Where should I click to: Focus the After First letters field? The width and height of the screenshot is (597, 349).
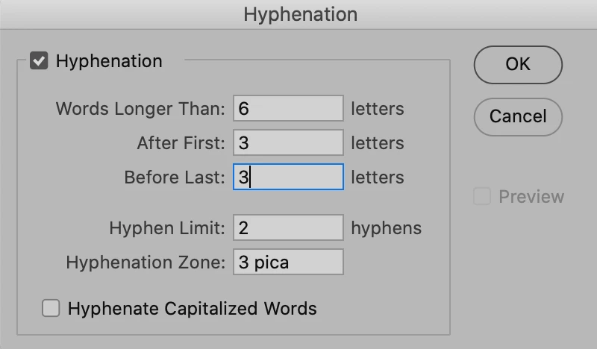[x=288, y=142]
